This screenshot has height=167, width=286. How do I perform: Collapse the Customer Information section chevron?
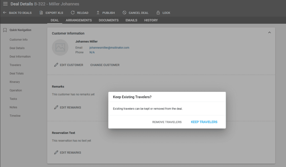(x=270, y=33)
